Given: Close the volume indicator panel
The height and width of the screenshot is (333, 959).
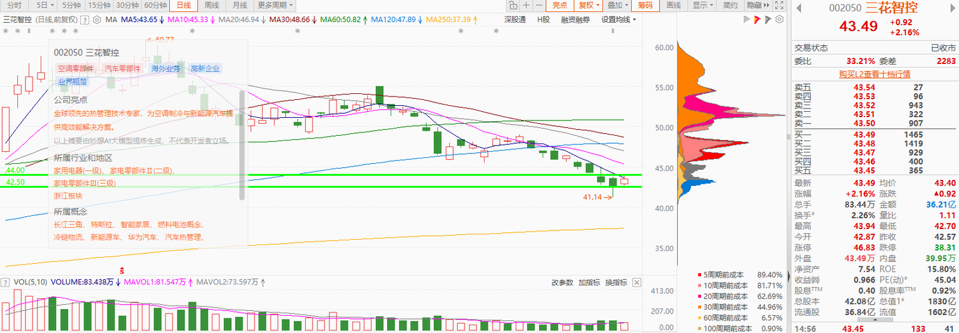Looking at the screenshot, I should [x=635, y=282].
